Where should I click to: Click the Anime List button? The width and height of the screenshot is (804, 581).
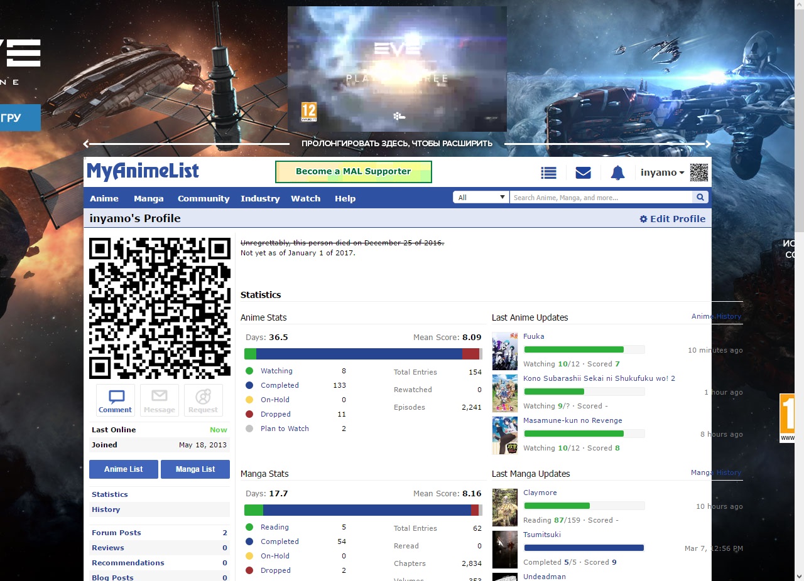coord(124,469)
